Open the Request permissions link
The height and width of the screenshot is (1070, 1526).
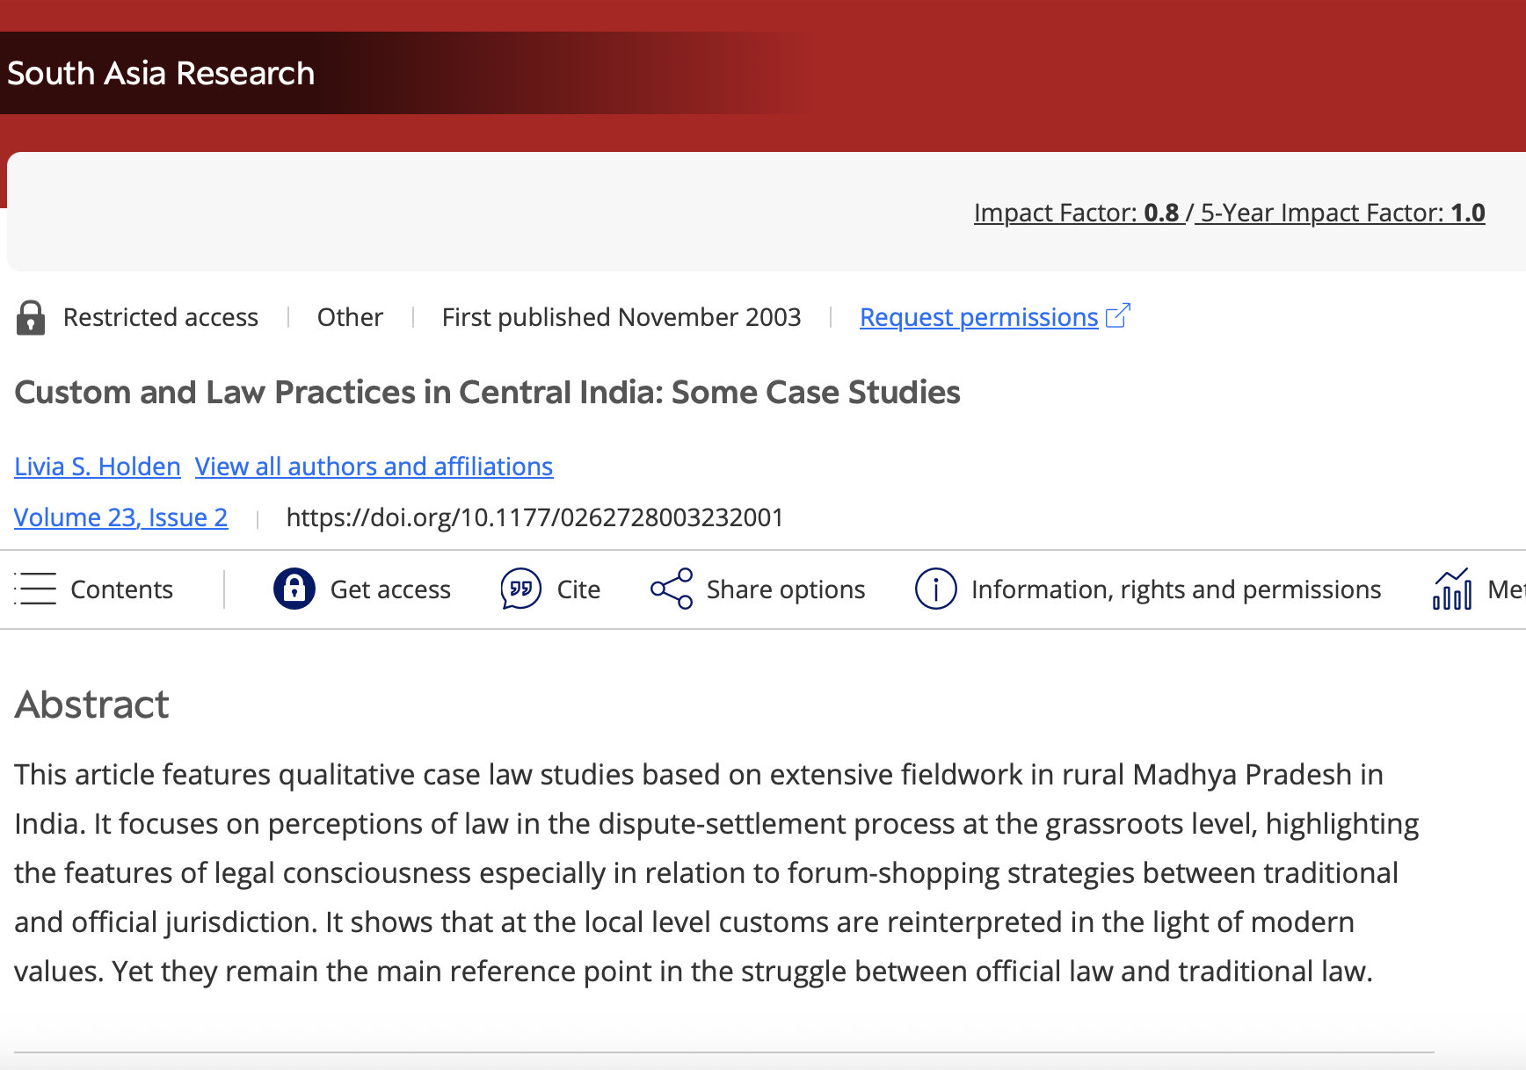(x=978, y=317)
